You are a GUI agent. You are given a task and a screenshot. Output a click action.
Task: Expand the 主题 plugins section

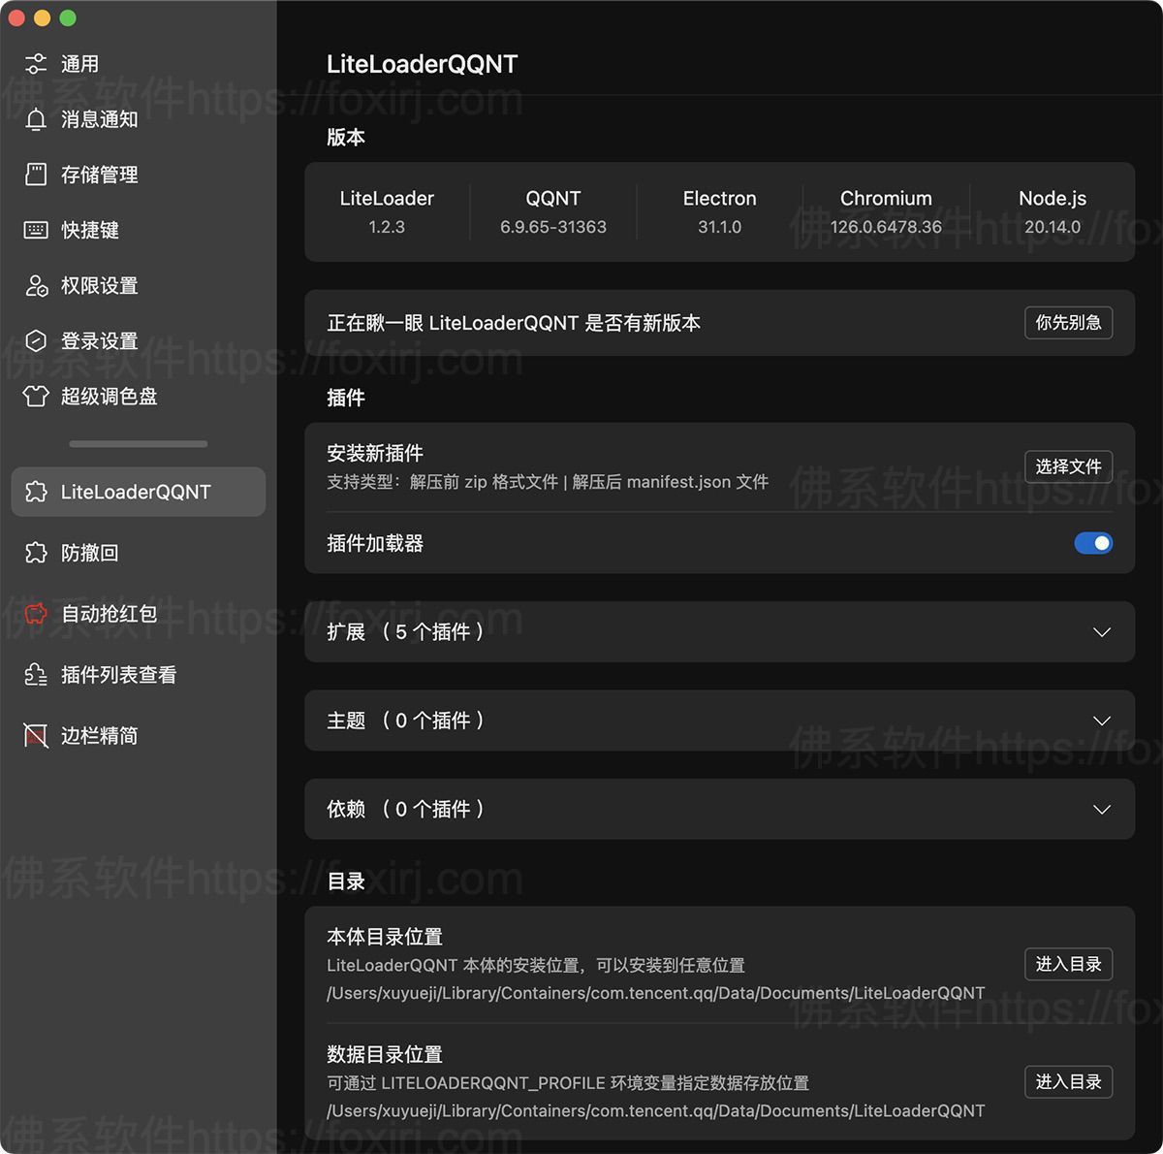[1101, 721]
